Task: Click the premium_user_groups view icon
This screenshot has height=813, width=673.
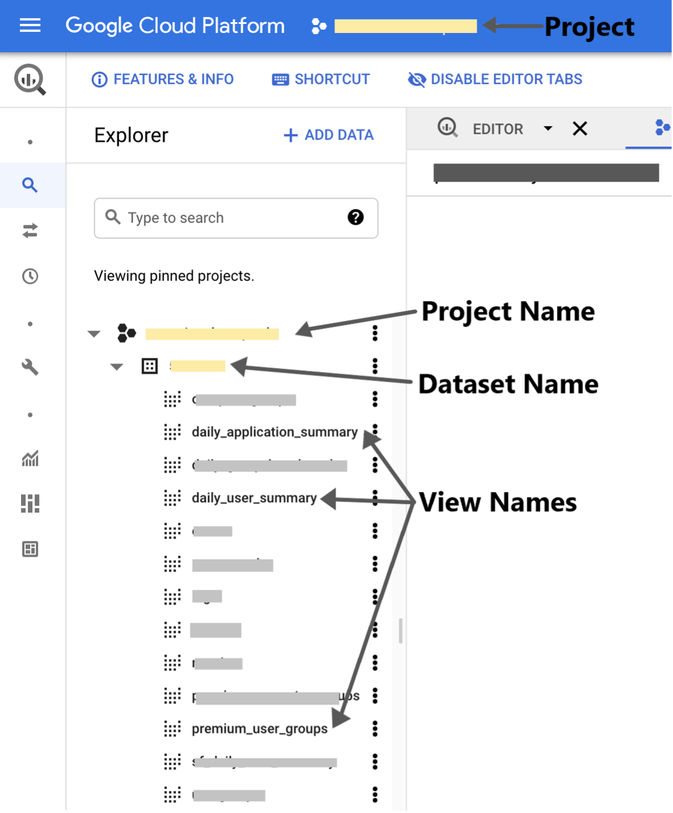Action: 173,729
